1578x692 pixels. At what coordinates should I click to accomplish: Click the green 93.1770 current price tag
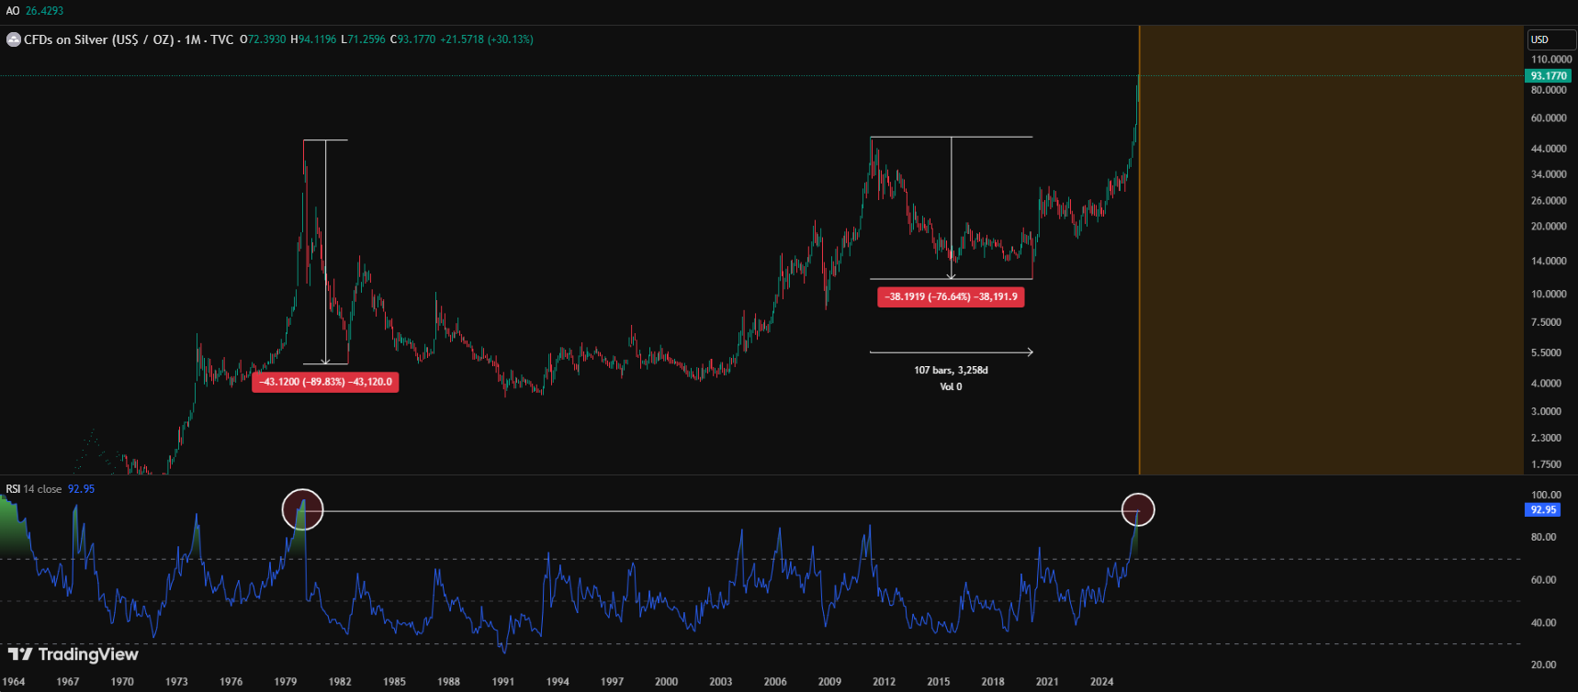click(x=1549, y=76)
